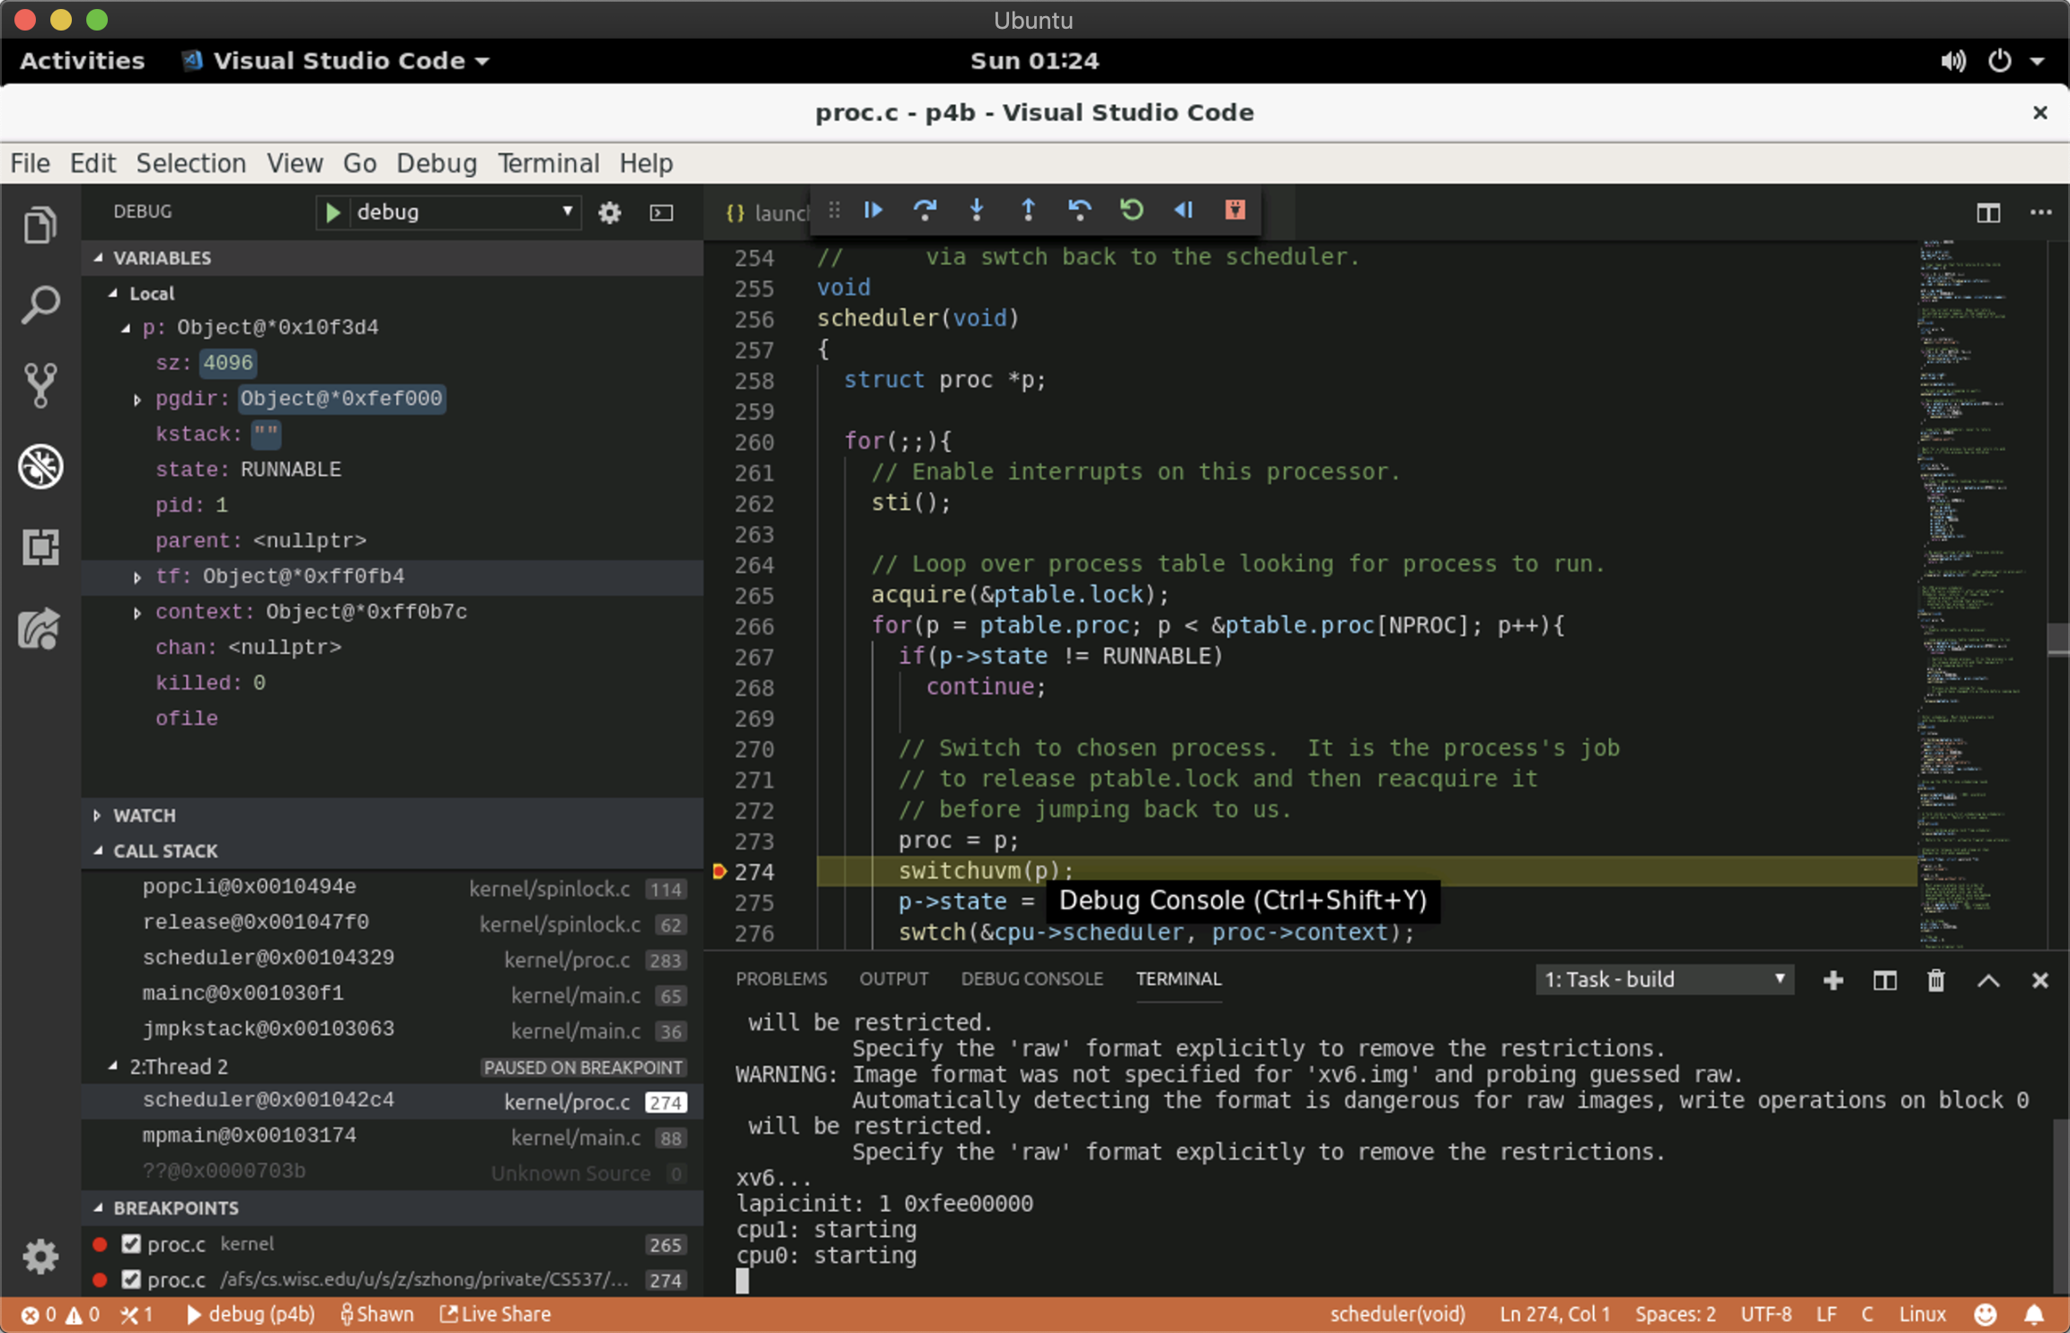Uncheck the proc.c breakpoint at line 274
The image size is (2070, 1333).
pyautogui.click(x=131, y=1279)
